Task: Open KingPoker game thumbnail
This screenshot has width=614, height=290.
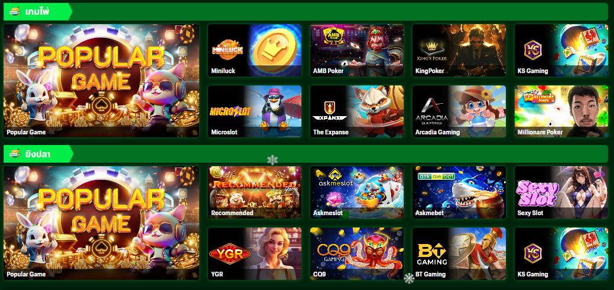Action: pos(459,51)
